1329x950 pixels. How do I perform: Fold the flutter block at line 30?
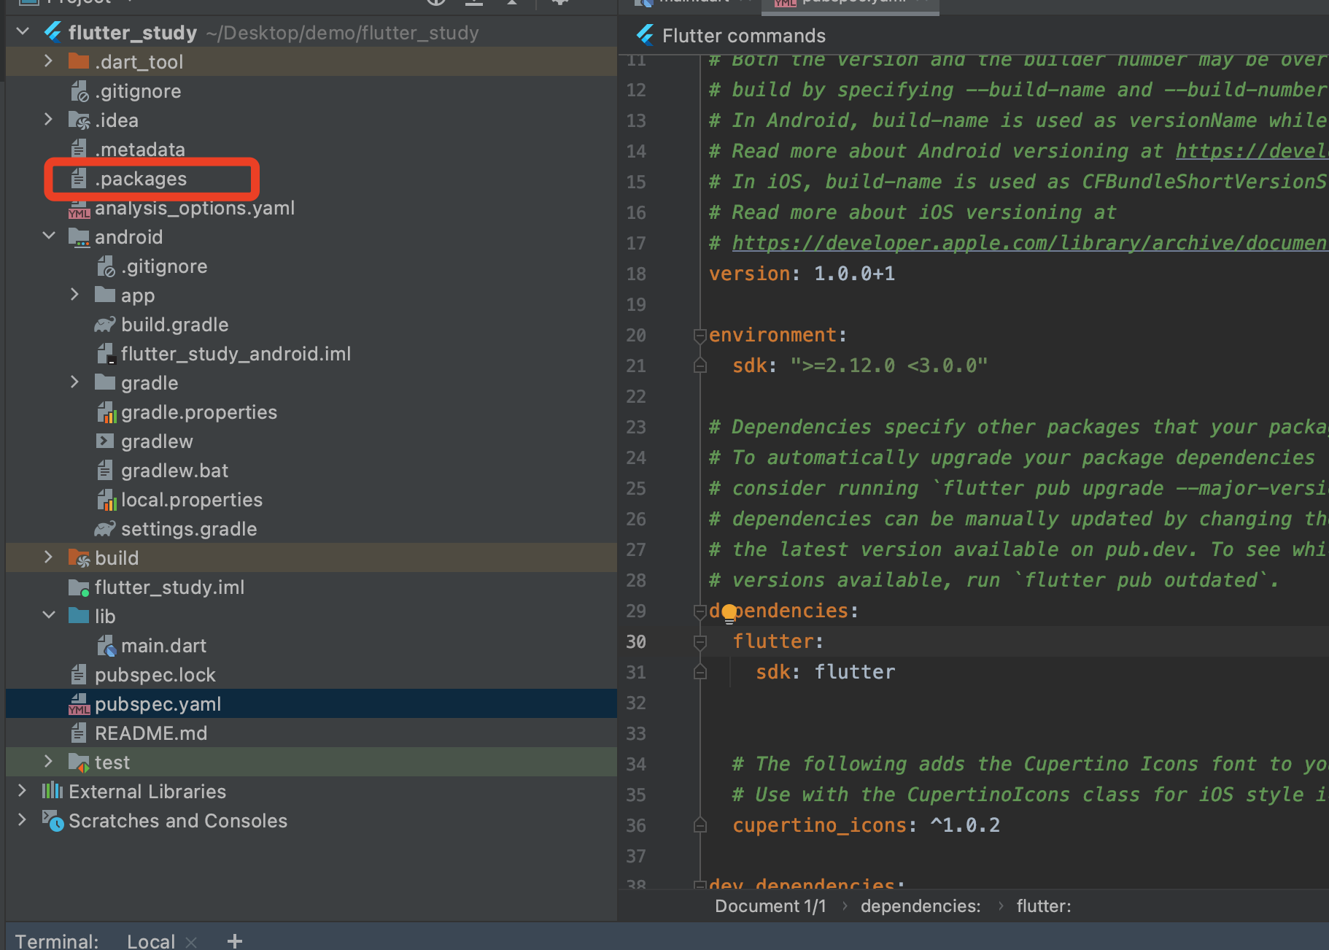coord(700,642)
